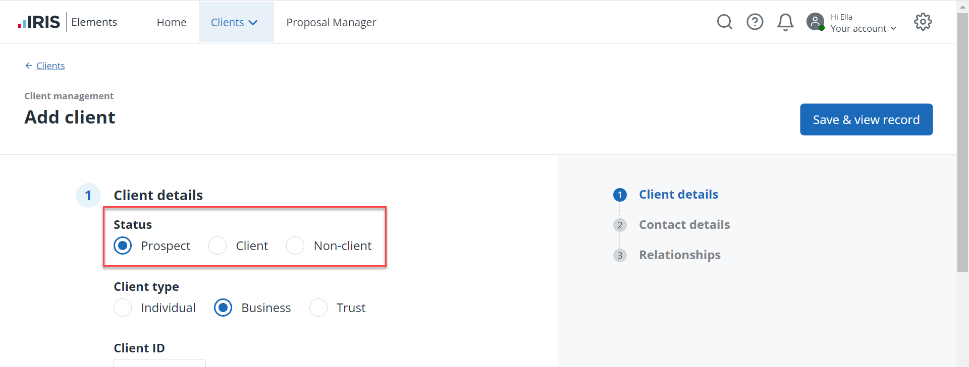The height and width of the screenshot is (367, 969).
Task: Open the search magnifier icon
Action: pyautogui.click(x=725, y=22)
